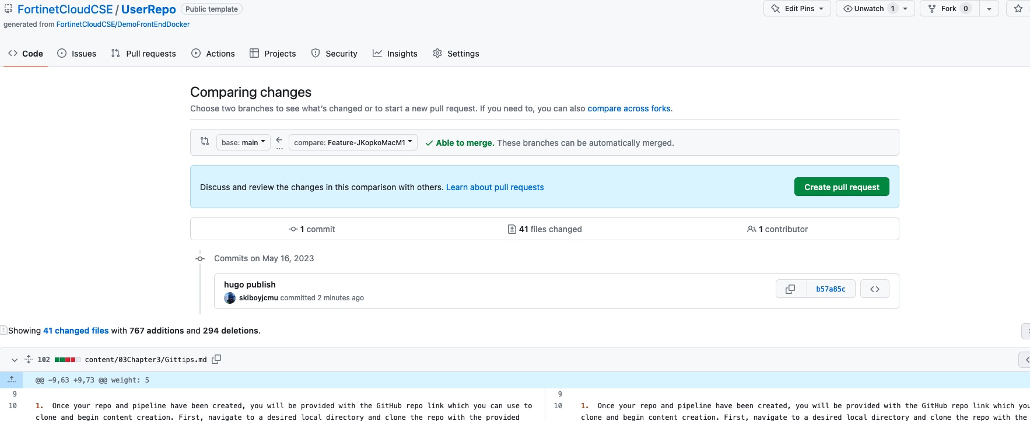1030x421 pixels.
Task: Open the Security tab
Action: tap(334, 54)
